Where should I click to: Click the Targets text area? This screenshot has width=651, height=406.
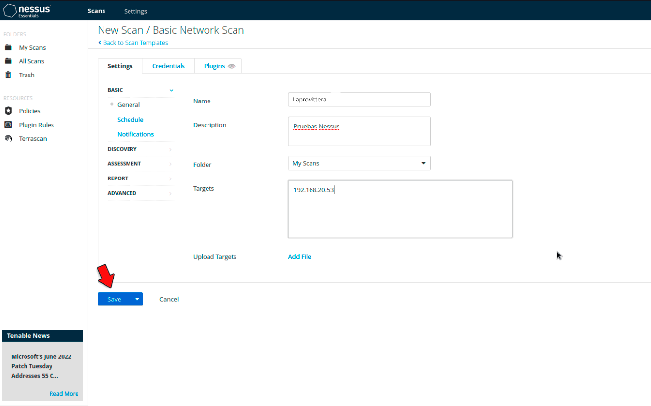coord(400,209)
